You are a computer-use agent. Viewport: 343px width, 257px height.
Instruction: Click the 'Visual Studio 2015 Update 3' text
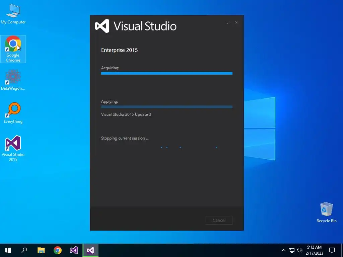126,114
